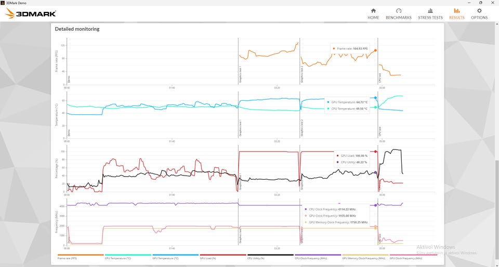
Task: Click the page vertical scrollbar thumb
Action: point(497,210)
